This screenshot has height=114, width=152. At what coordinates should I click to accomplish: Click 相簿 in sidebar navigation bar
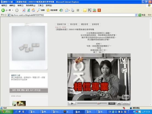tap(18, 90)
